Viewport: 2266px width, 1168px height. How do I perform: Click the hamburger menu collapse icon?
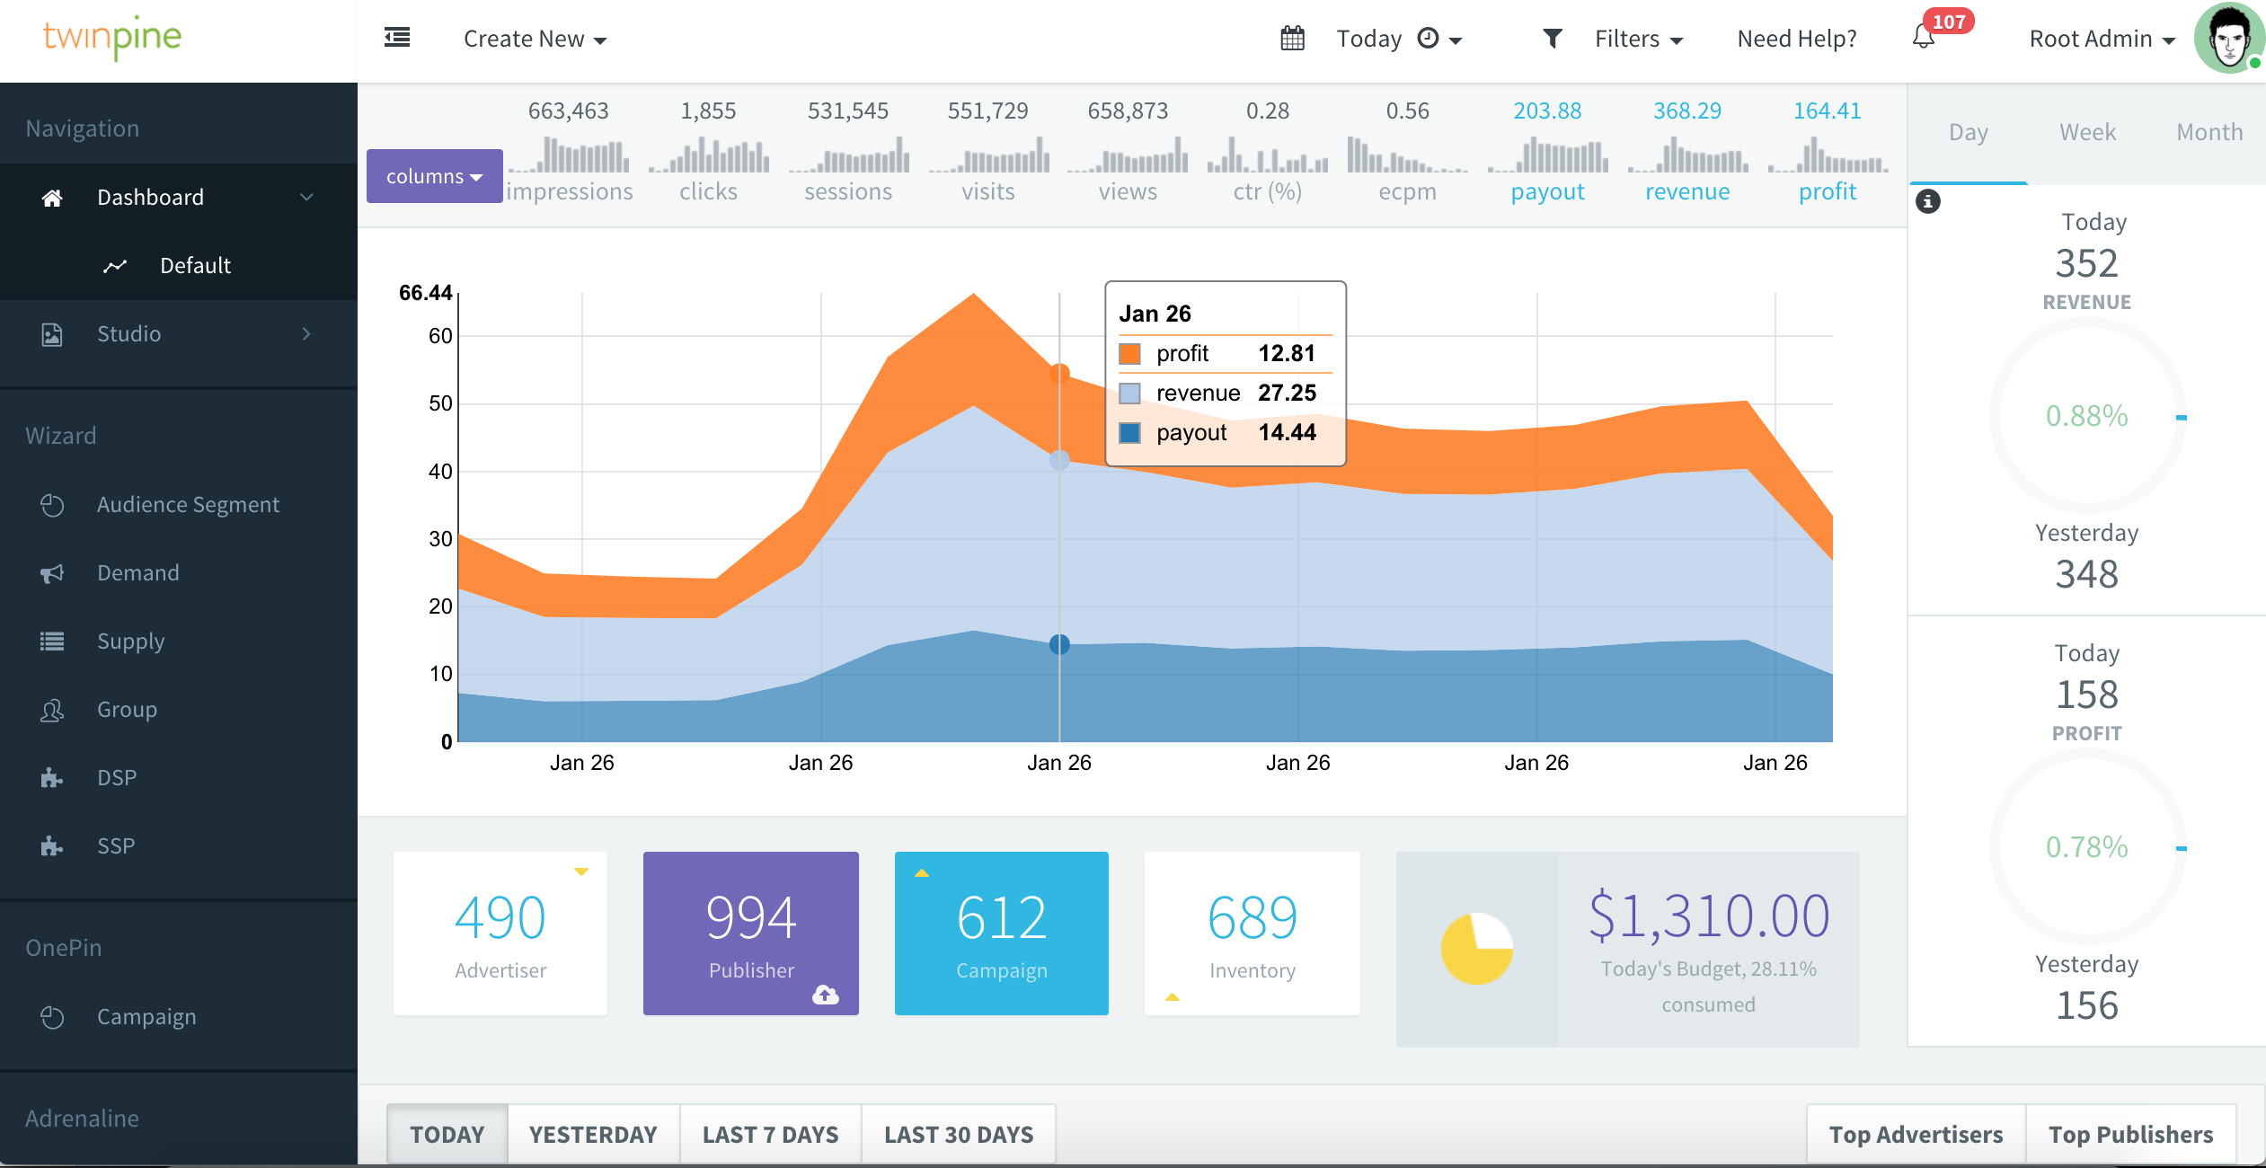[x=397, y=38]
